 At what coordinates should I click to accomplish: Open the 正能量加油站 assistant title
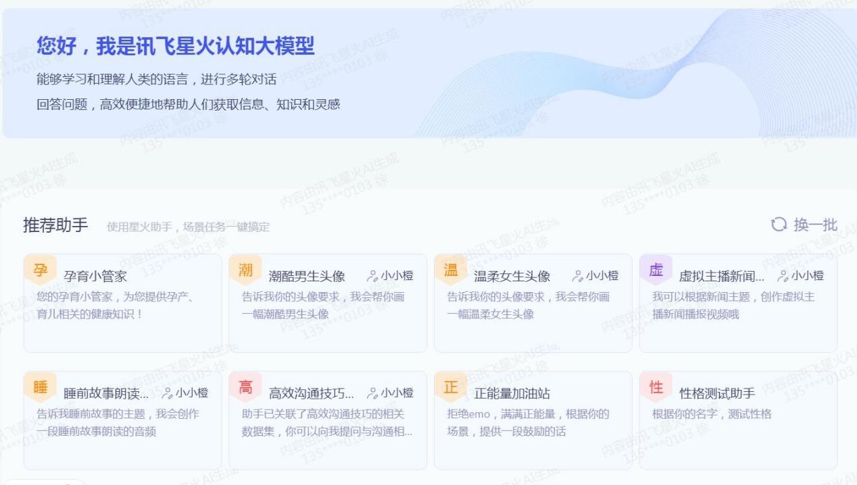pos(512,393)
